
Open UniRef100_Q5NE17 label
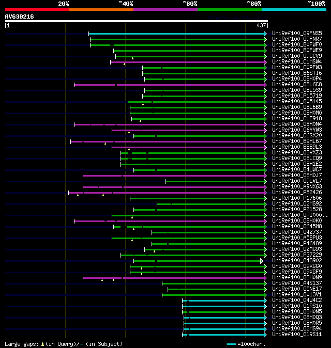(297, 289)
